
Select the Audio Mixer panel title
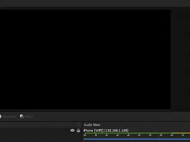(x=92, y=125)
